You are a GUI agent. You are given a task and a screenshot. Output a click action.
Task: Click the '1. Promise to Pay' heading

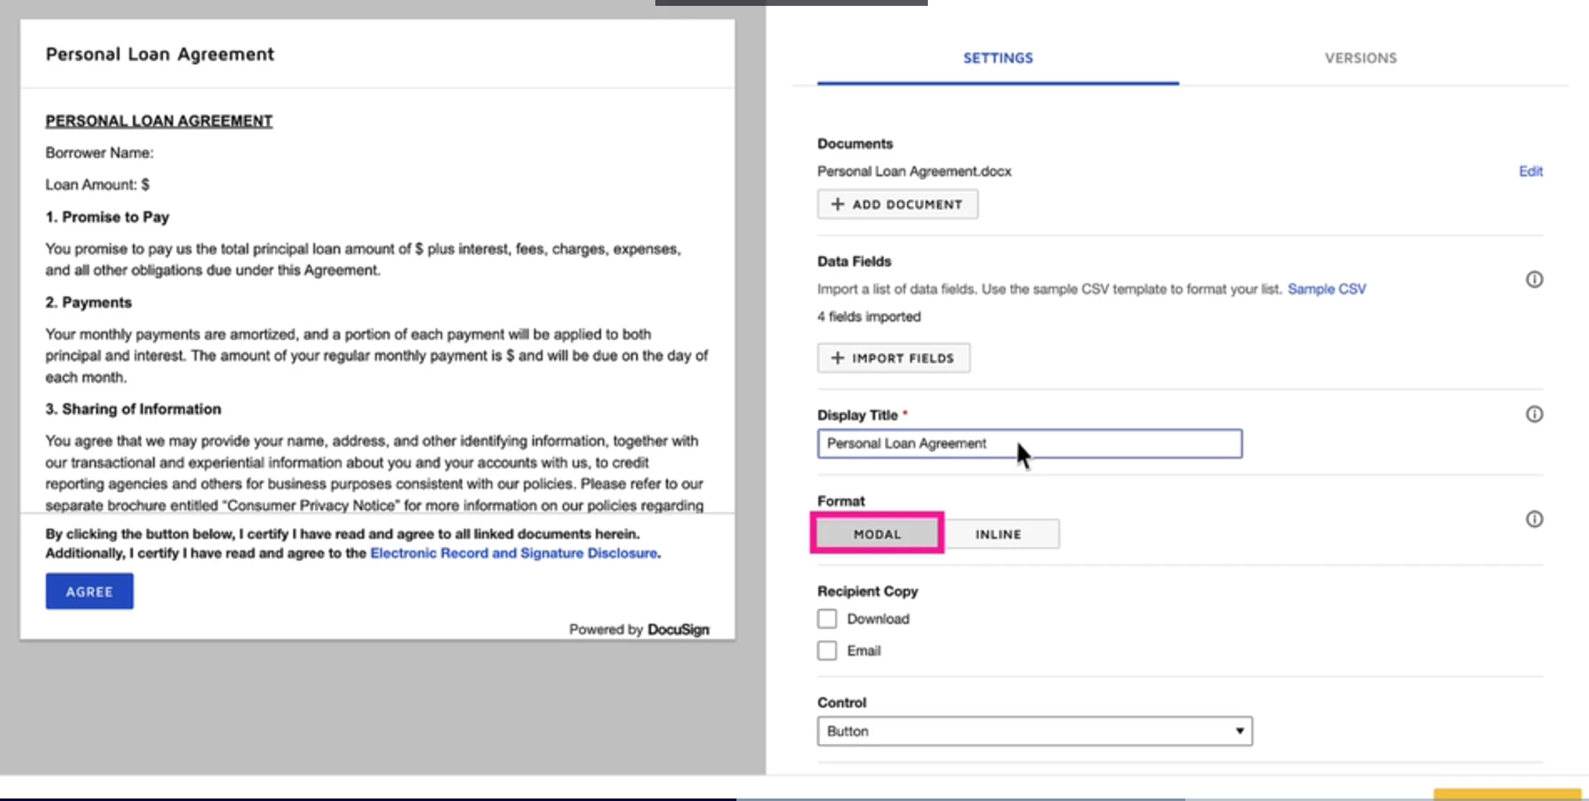tap(107, 217)
